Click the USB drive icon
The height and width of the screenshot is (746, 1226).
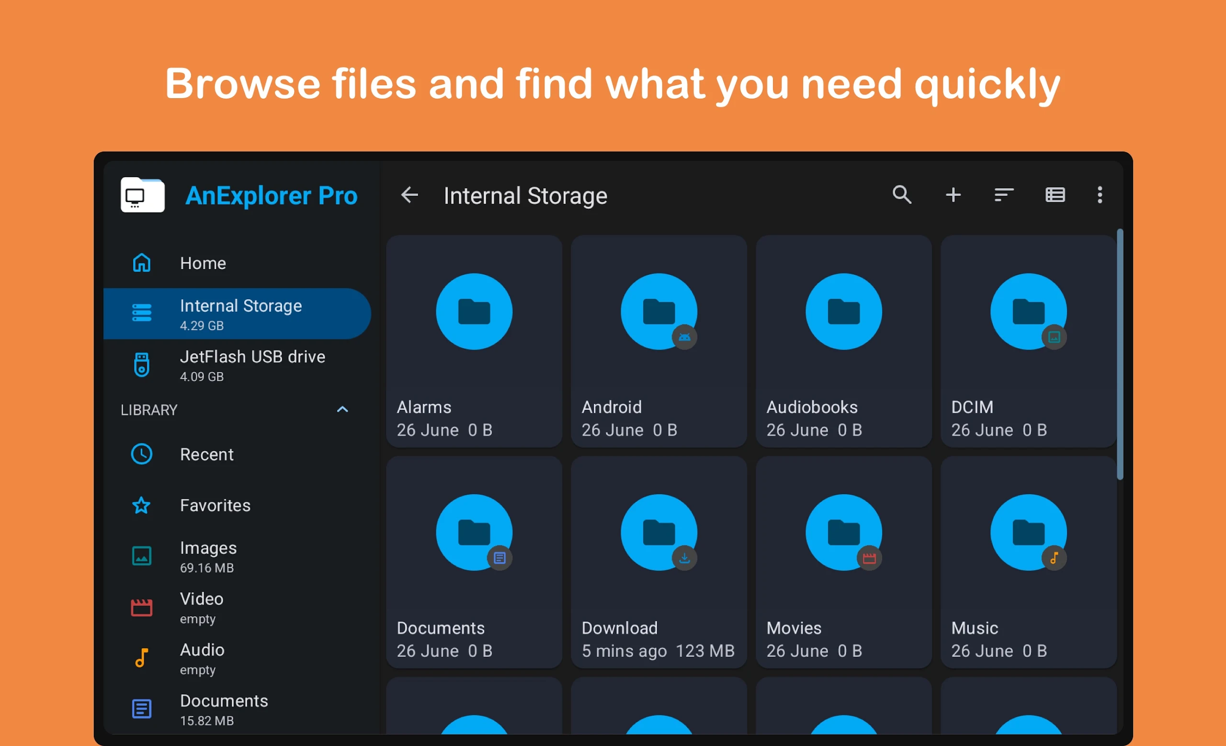point(141,364)
